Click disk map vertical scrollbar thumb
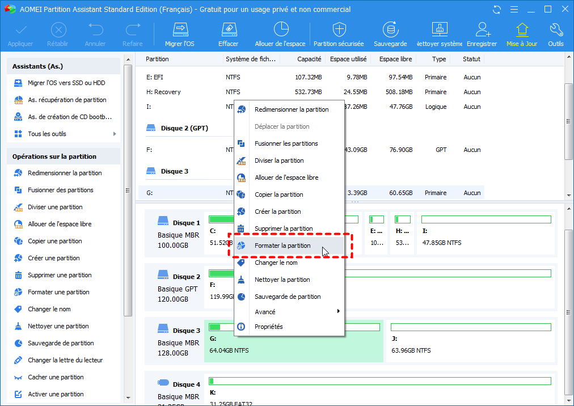This screenshot has width=574, height=406. click(x=568, y=312)
